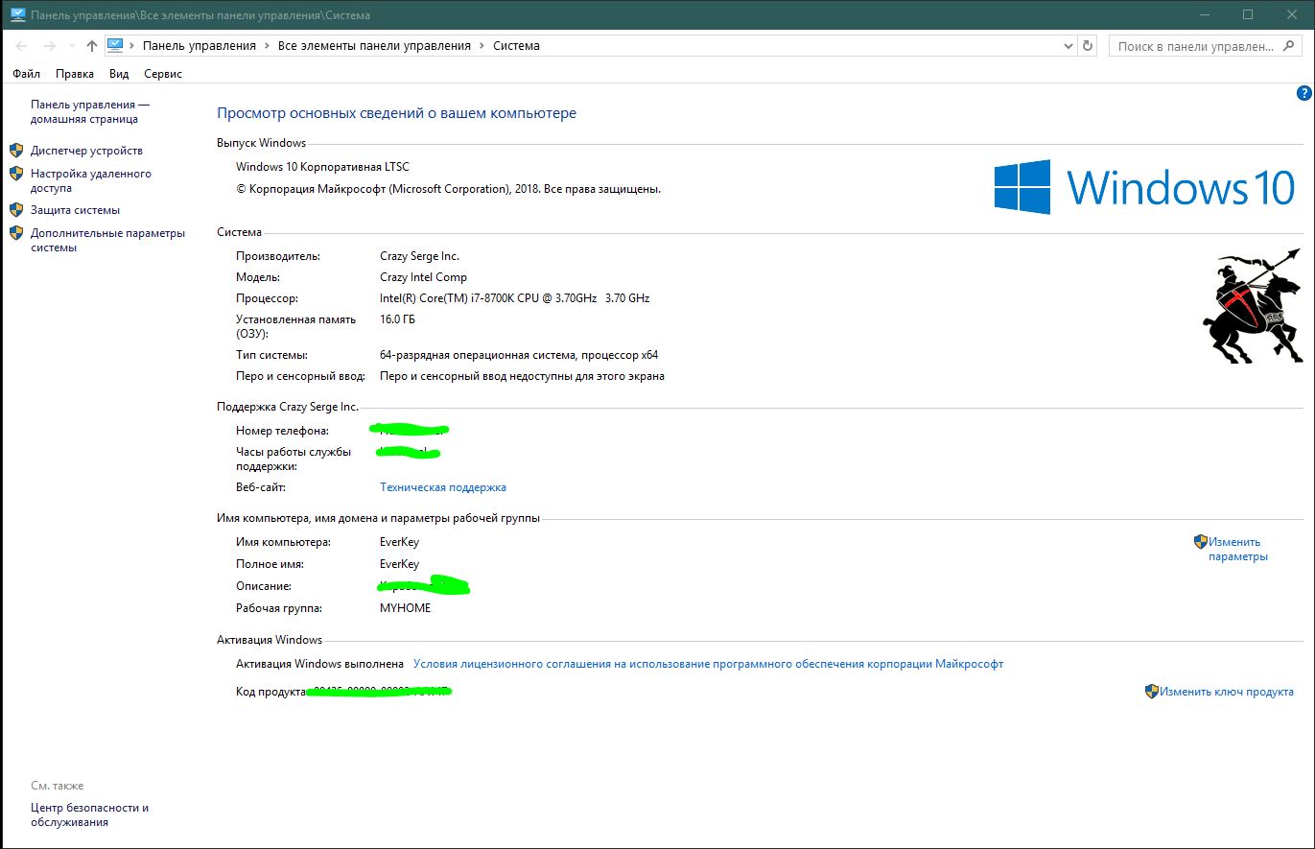
Task: Open the Сервис menu
Action: point(163,74)
